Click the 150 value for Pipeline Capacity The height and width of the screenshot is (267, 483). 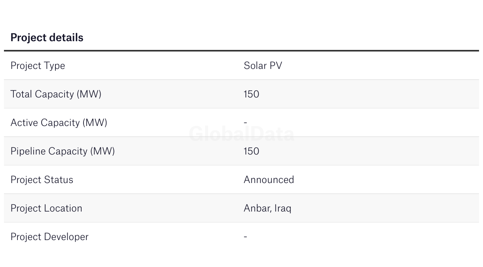coord(251,151)
